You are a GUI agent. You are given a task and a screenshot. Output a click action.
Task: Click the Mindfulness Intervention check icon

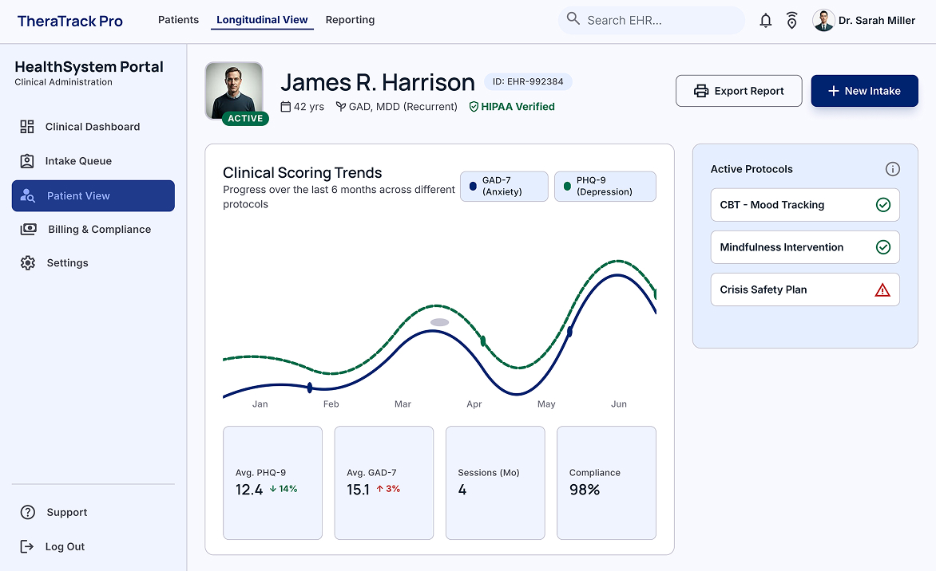point(882,247)
